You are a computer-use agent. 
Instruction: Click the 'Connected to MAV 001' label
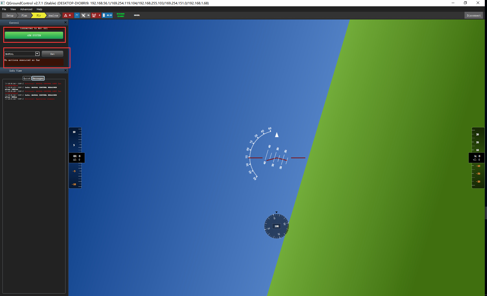point(34,28)
